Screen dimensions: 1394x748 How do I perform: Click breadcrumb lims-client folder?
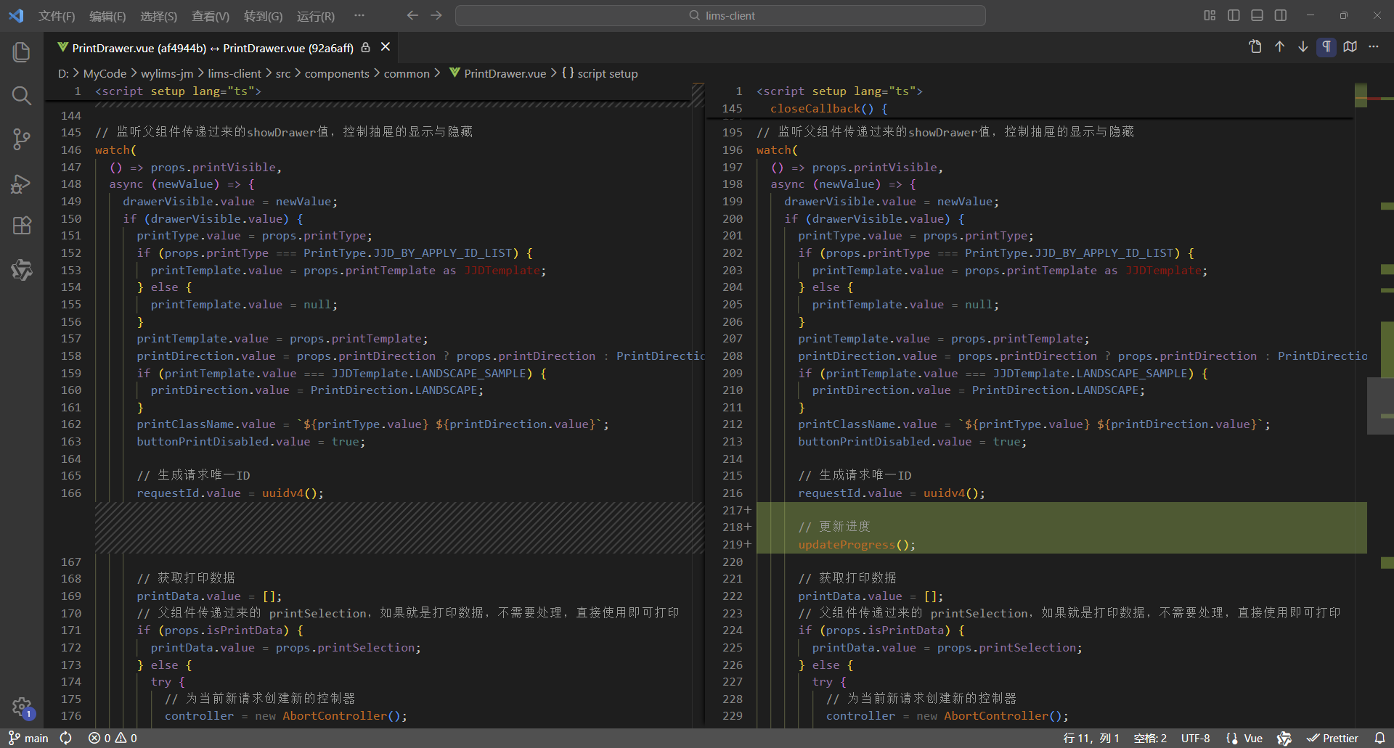point(235,73)
